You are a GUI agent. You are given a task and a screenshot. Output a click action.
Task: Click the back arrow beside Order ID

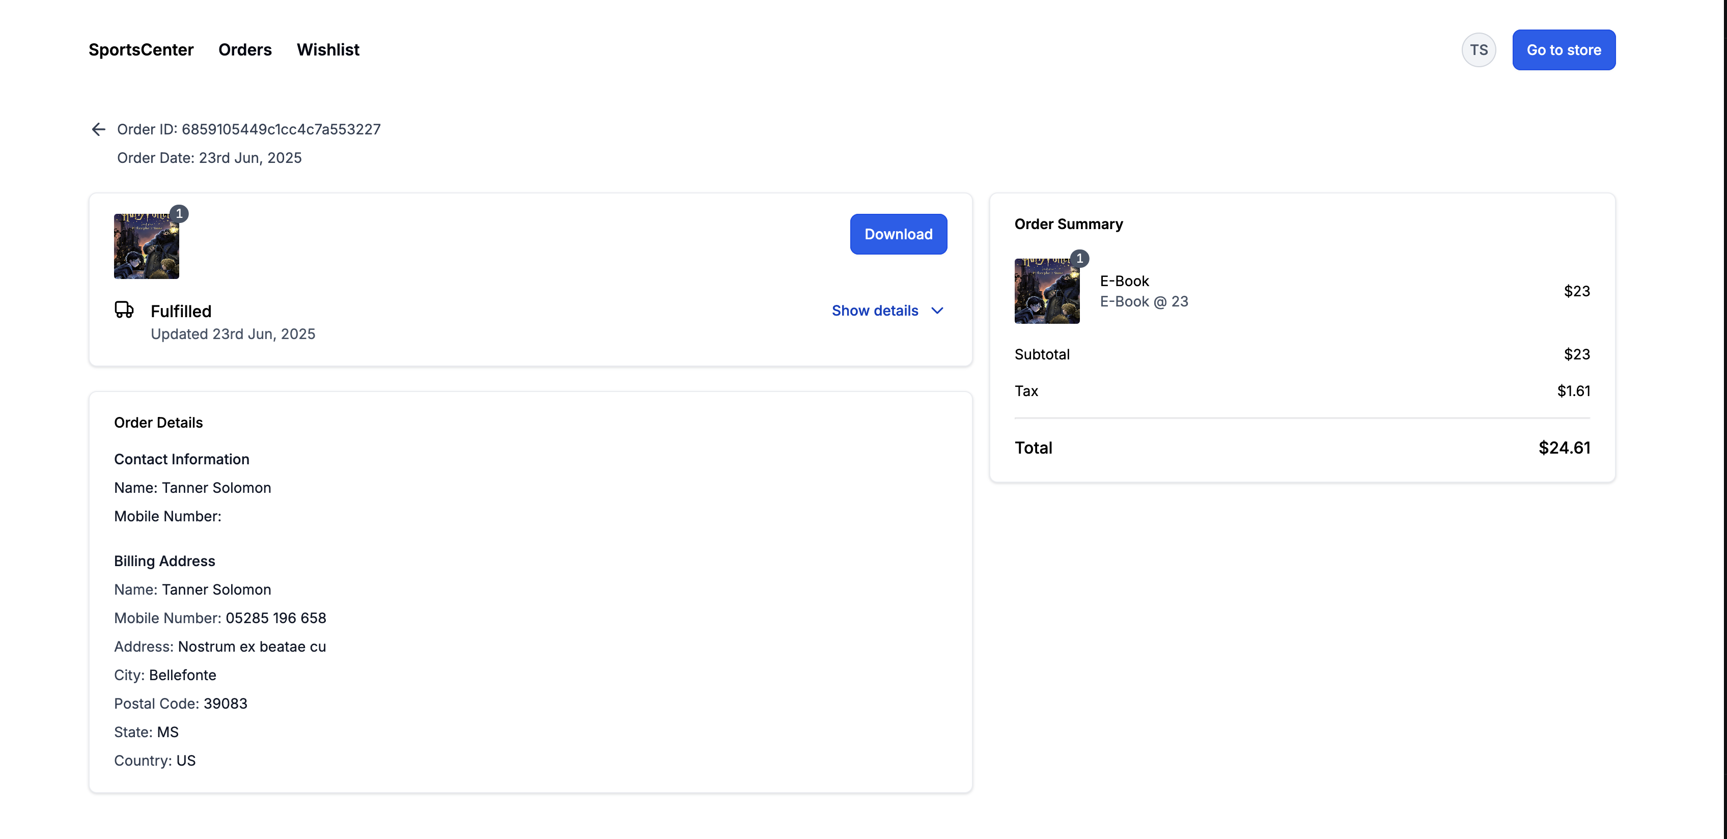99,129
